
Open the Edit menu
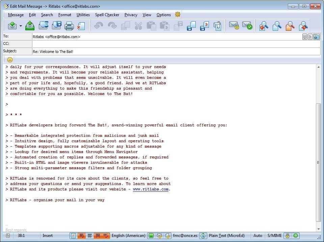32,15
